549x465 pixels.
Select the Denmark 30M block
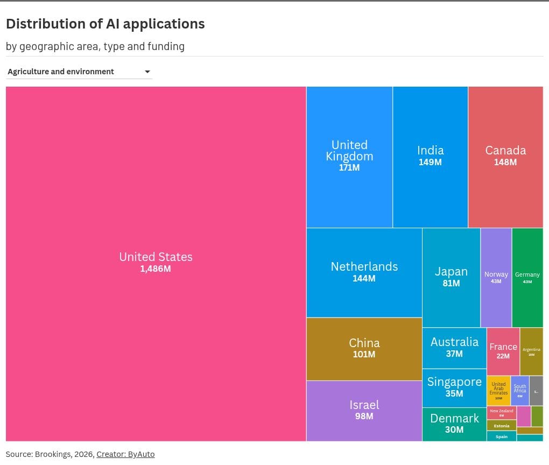point(454,425)
